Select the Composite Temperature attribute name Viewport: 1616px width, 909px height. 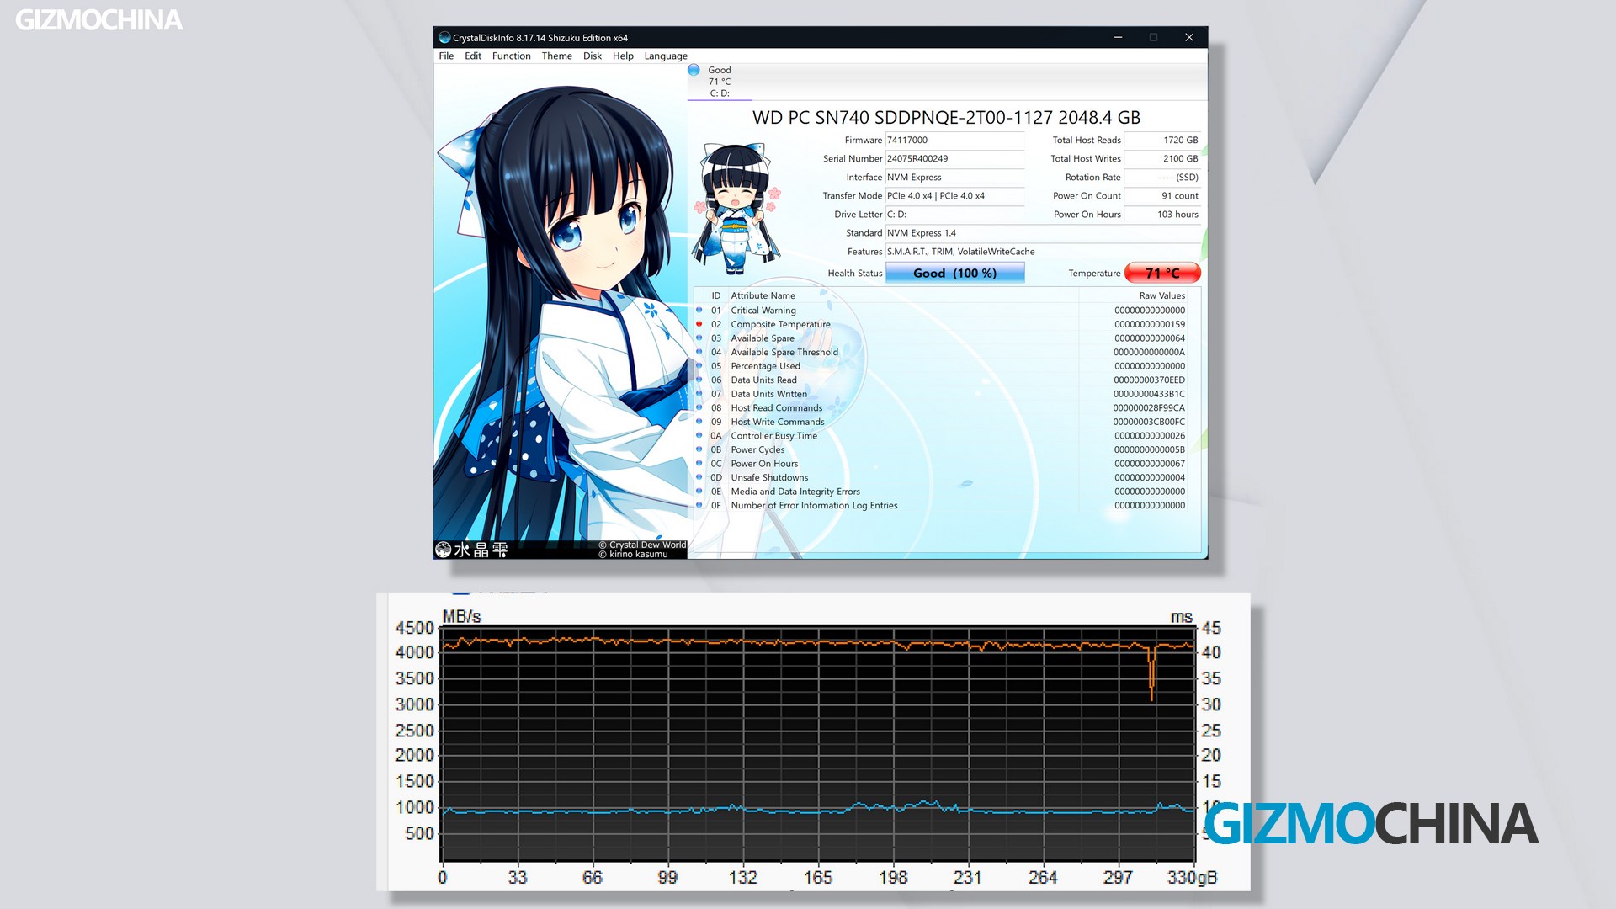point(780,324)
